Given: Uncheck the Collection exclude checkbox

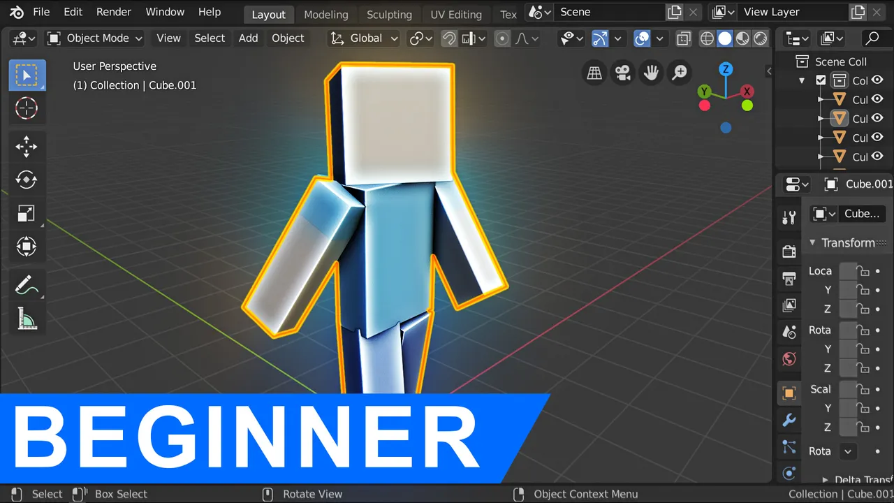Looking at the screenshot, I should tap(821, 80).
